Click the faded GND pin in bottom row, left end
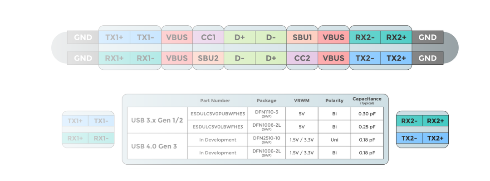Viewport: 490px width, 181px height. click(x=83, y=58)
